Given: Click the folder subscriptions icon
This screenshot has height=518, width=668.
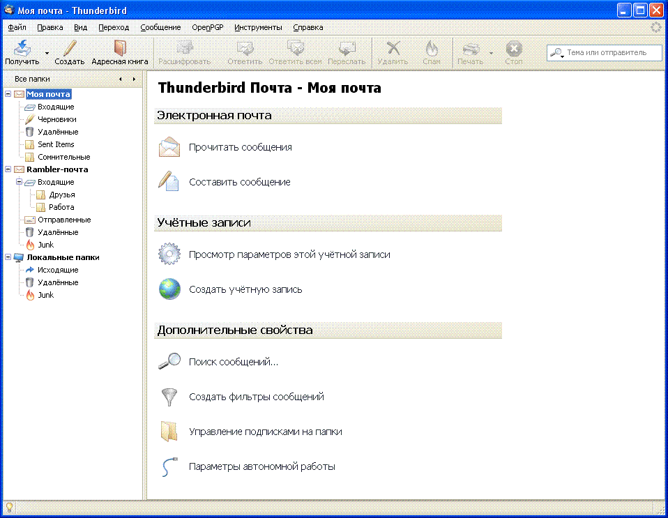Looking at the screenshot, I should 169,432.
